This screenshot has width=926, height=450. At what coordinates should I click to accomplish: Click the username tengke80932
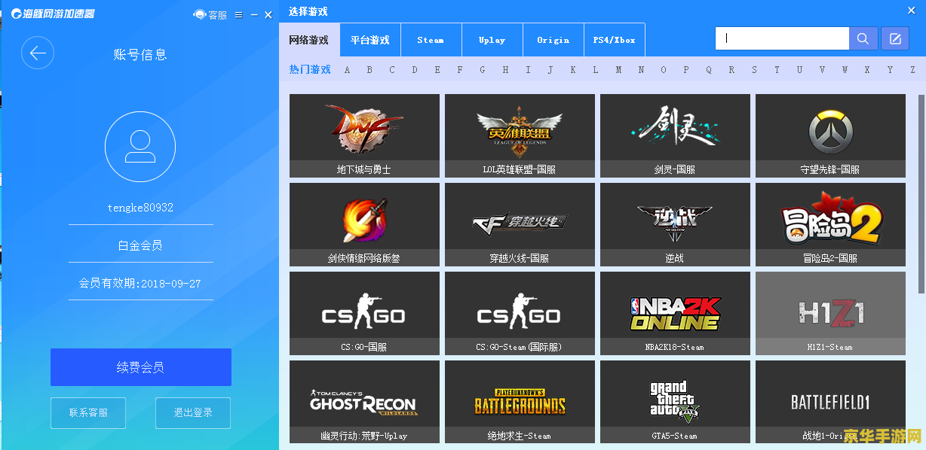(140, 208)
